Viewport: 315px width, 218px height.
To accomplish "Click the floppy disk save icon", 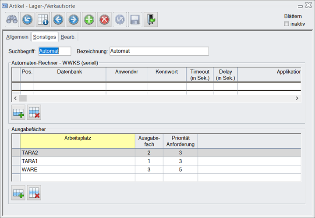I will [135, 20].
